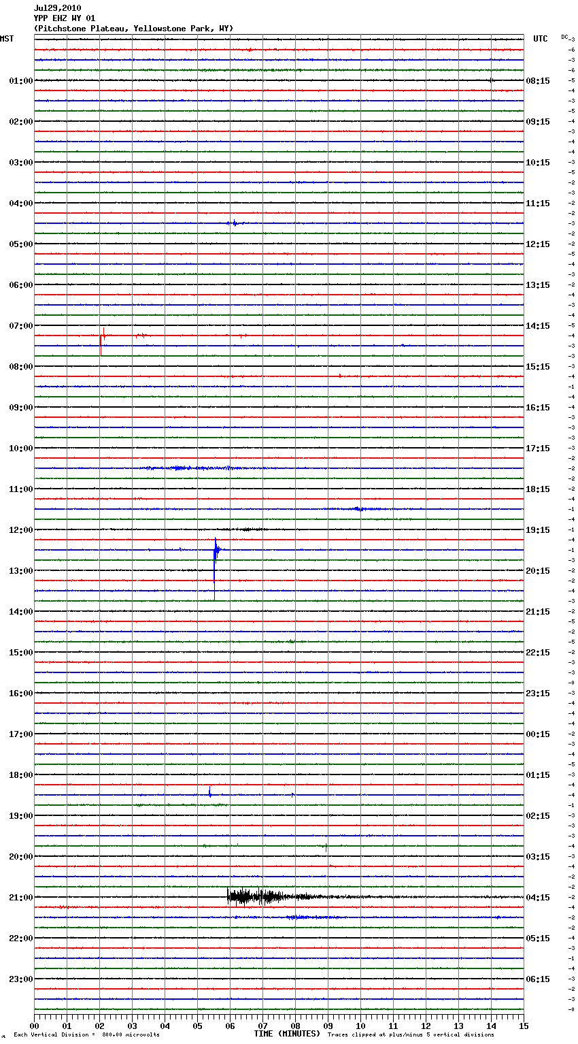Select the minute 14 axis label
The image size is (578, 1044).
[491, 1026]
